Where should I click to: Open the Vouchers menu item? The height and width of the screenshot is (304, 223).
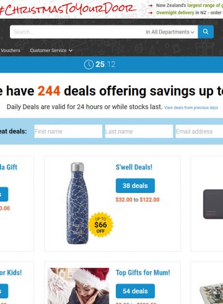(11, 50)
